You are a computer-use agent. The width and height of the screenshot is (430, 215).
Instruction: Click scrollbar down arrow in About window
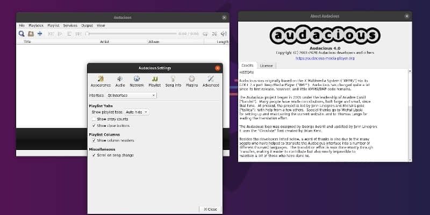(410, 160)
